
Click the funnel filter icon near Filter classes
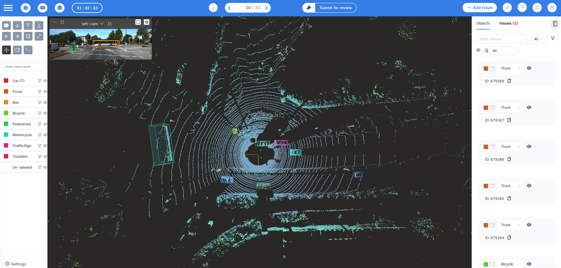[553, 39]
